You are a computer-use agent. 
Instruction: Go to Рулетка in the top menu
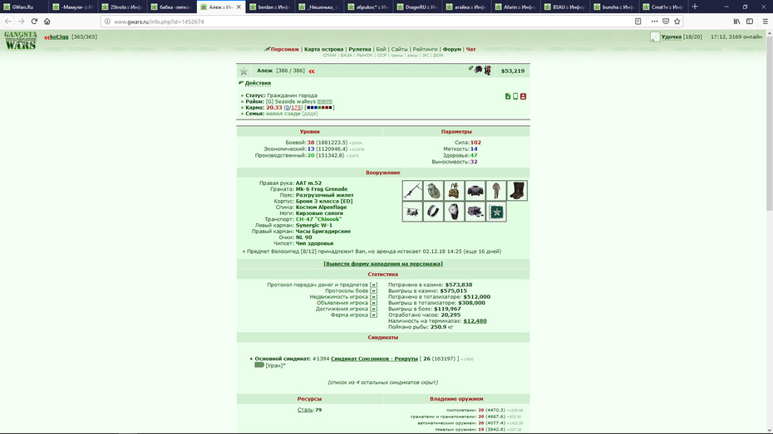click(359, 49)
